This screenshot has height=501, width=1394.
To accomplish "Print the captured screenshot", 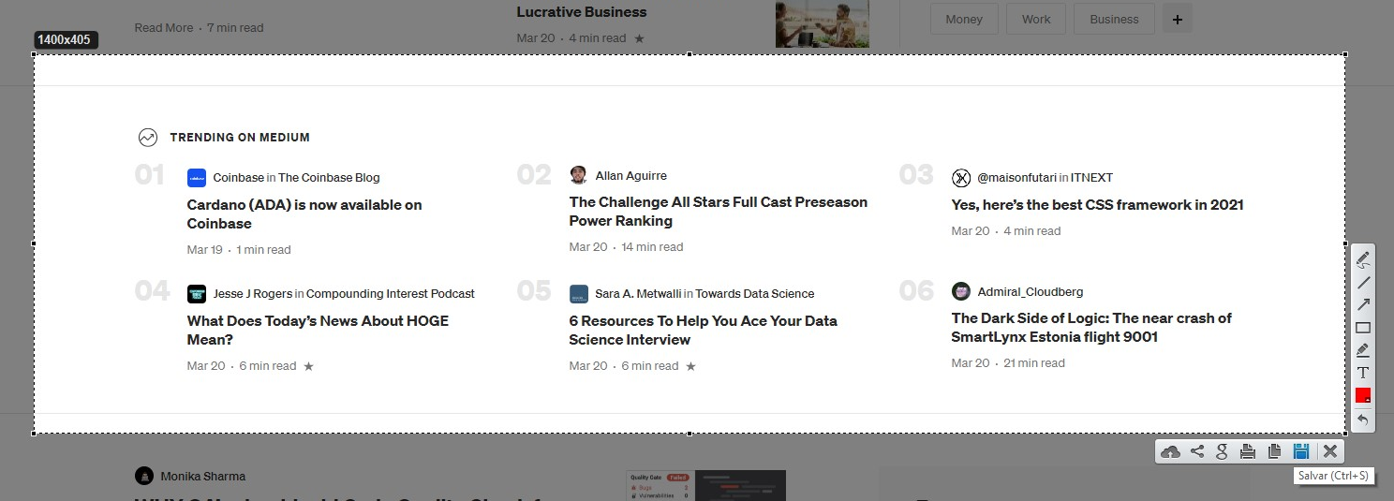I will pyautogui.click(x=1248, y=451).
